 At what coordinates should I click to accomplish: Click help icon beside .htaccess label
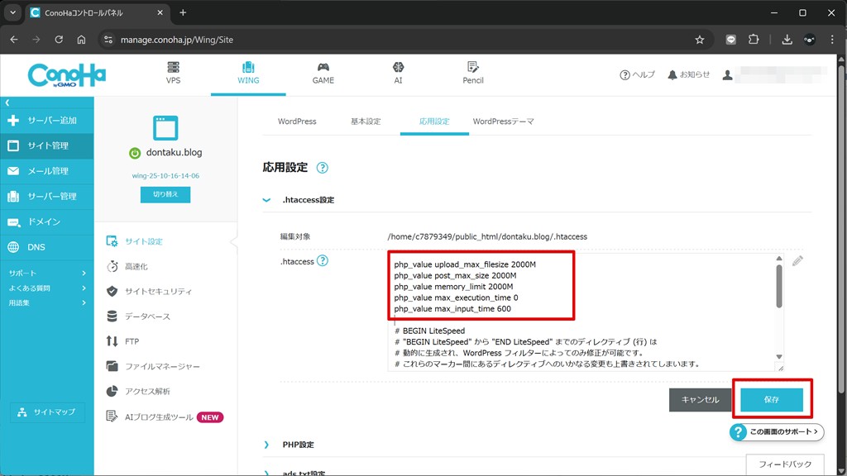(x=323, y=261)
